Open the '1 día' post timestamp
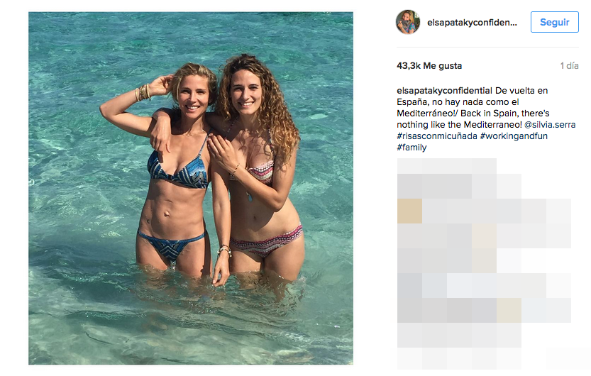This screenshot has width=591, height=376. tap(569, 66)
